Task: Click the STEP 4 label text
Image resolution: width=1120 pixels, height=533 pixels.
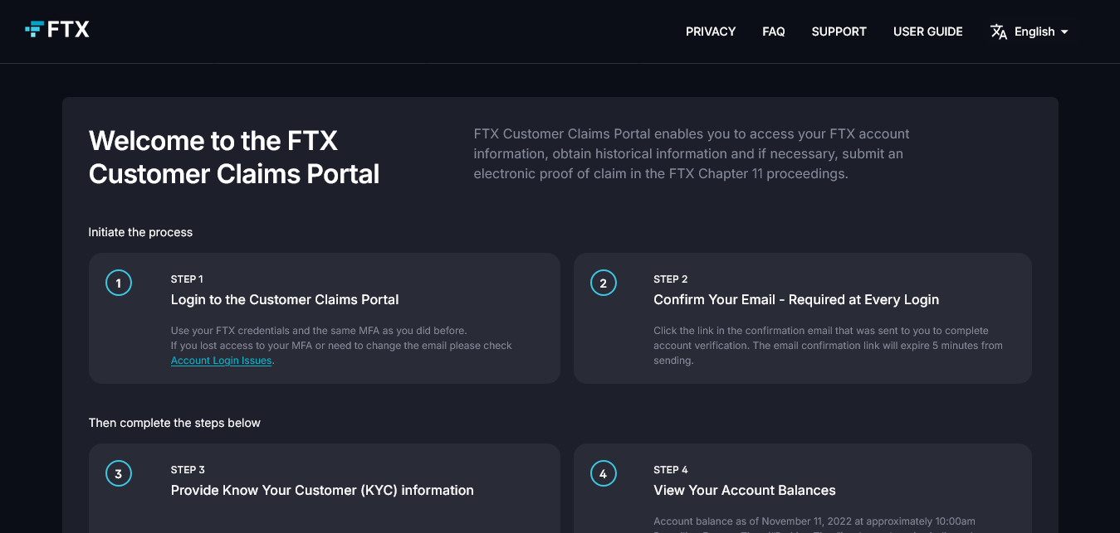Action: click(671, 470)
